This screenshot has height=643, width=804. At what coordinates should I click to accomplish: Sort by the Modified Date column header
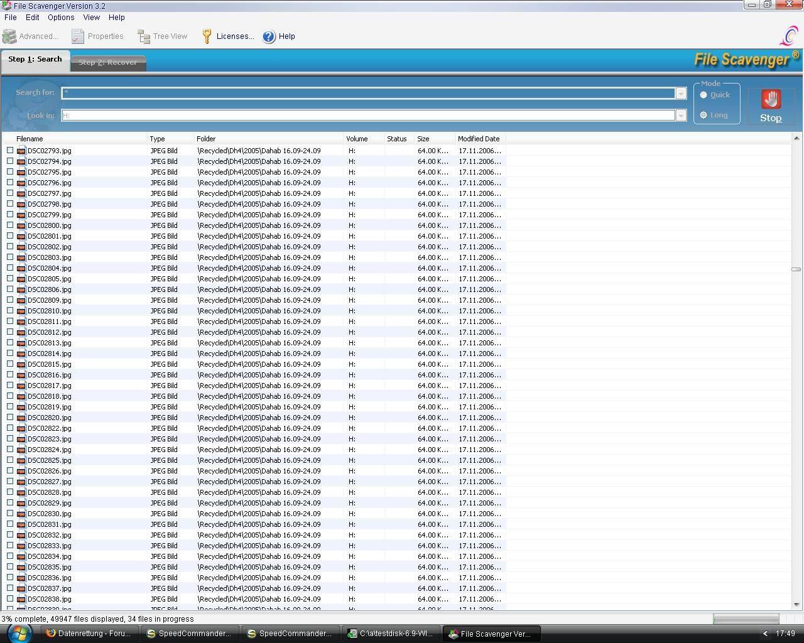click(x=480, y=139)
